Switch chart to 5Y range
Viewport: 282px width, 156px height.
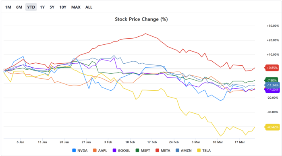pyautogui.click(x=52, y=7)
